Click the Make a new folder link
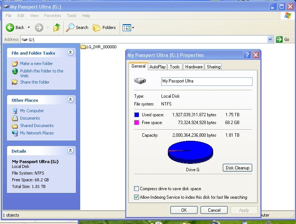 click(36, 64)
